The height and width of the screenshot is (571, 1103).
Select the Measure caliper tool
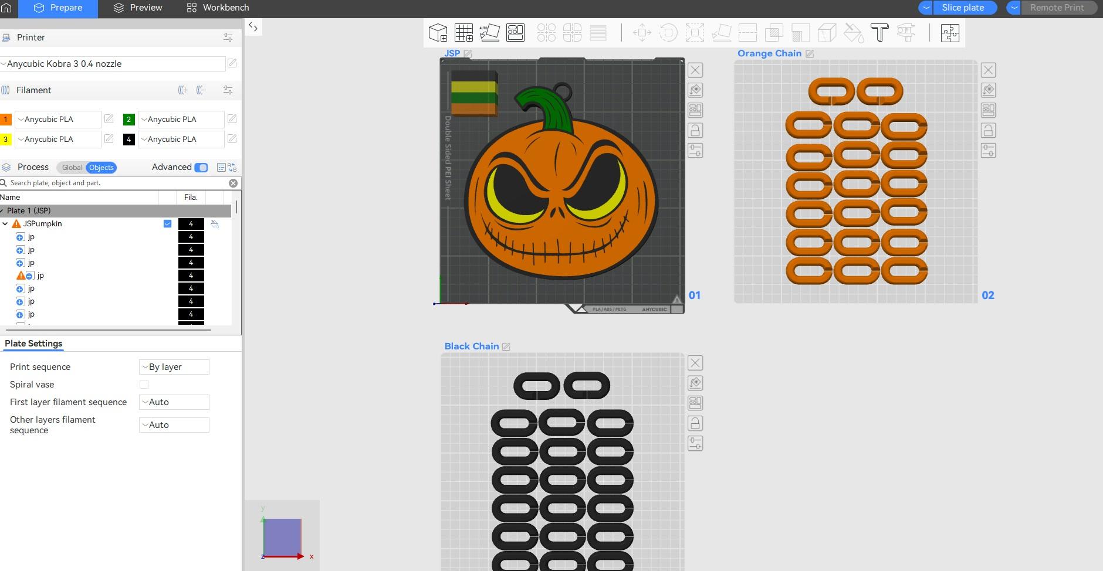906,33
